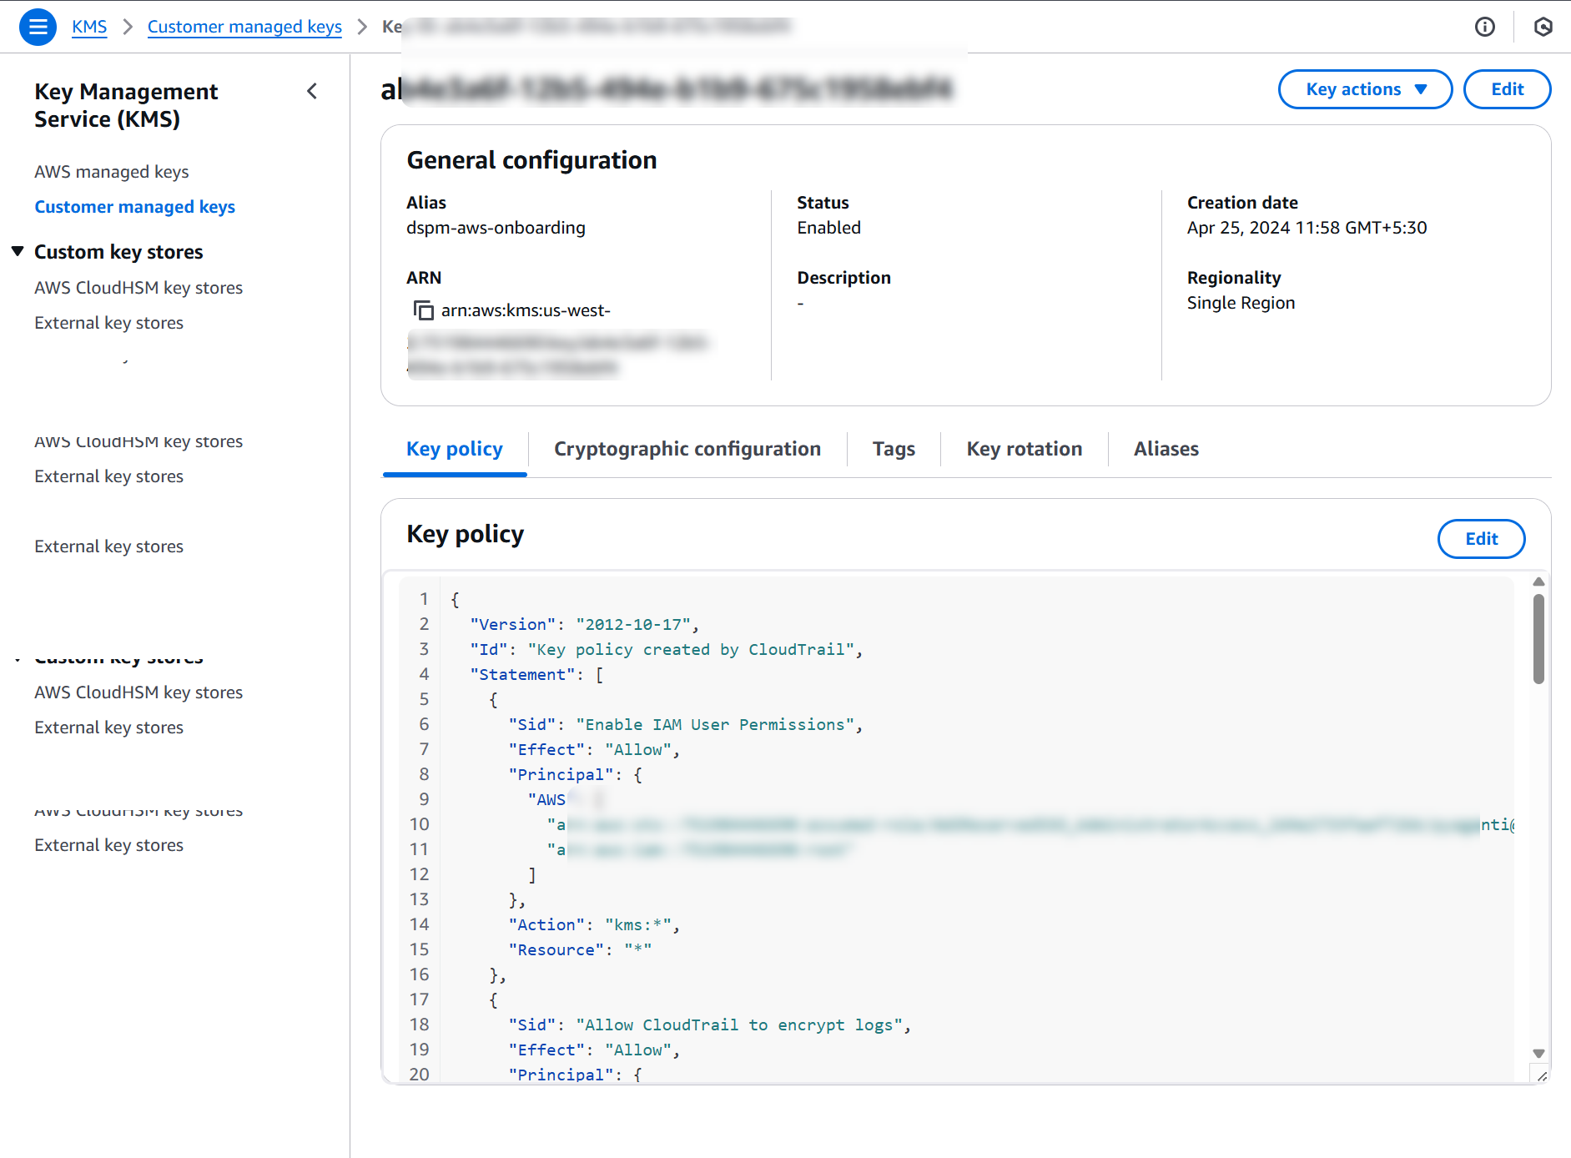This screenshot has height=1158, width=1571.
Task: Collapse the Custom key stores section
Action: (18, 251)
